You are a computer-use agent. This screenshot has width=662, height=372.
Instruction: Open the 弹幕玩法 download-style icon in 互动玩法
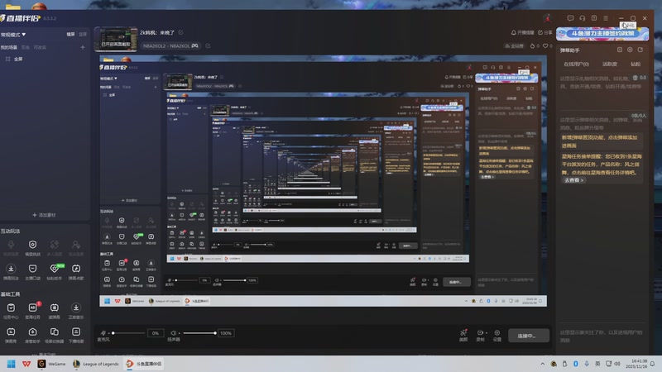coord(11,269)
